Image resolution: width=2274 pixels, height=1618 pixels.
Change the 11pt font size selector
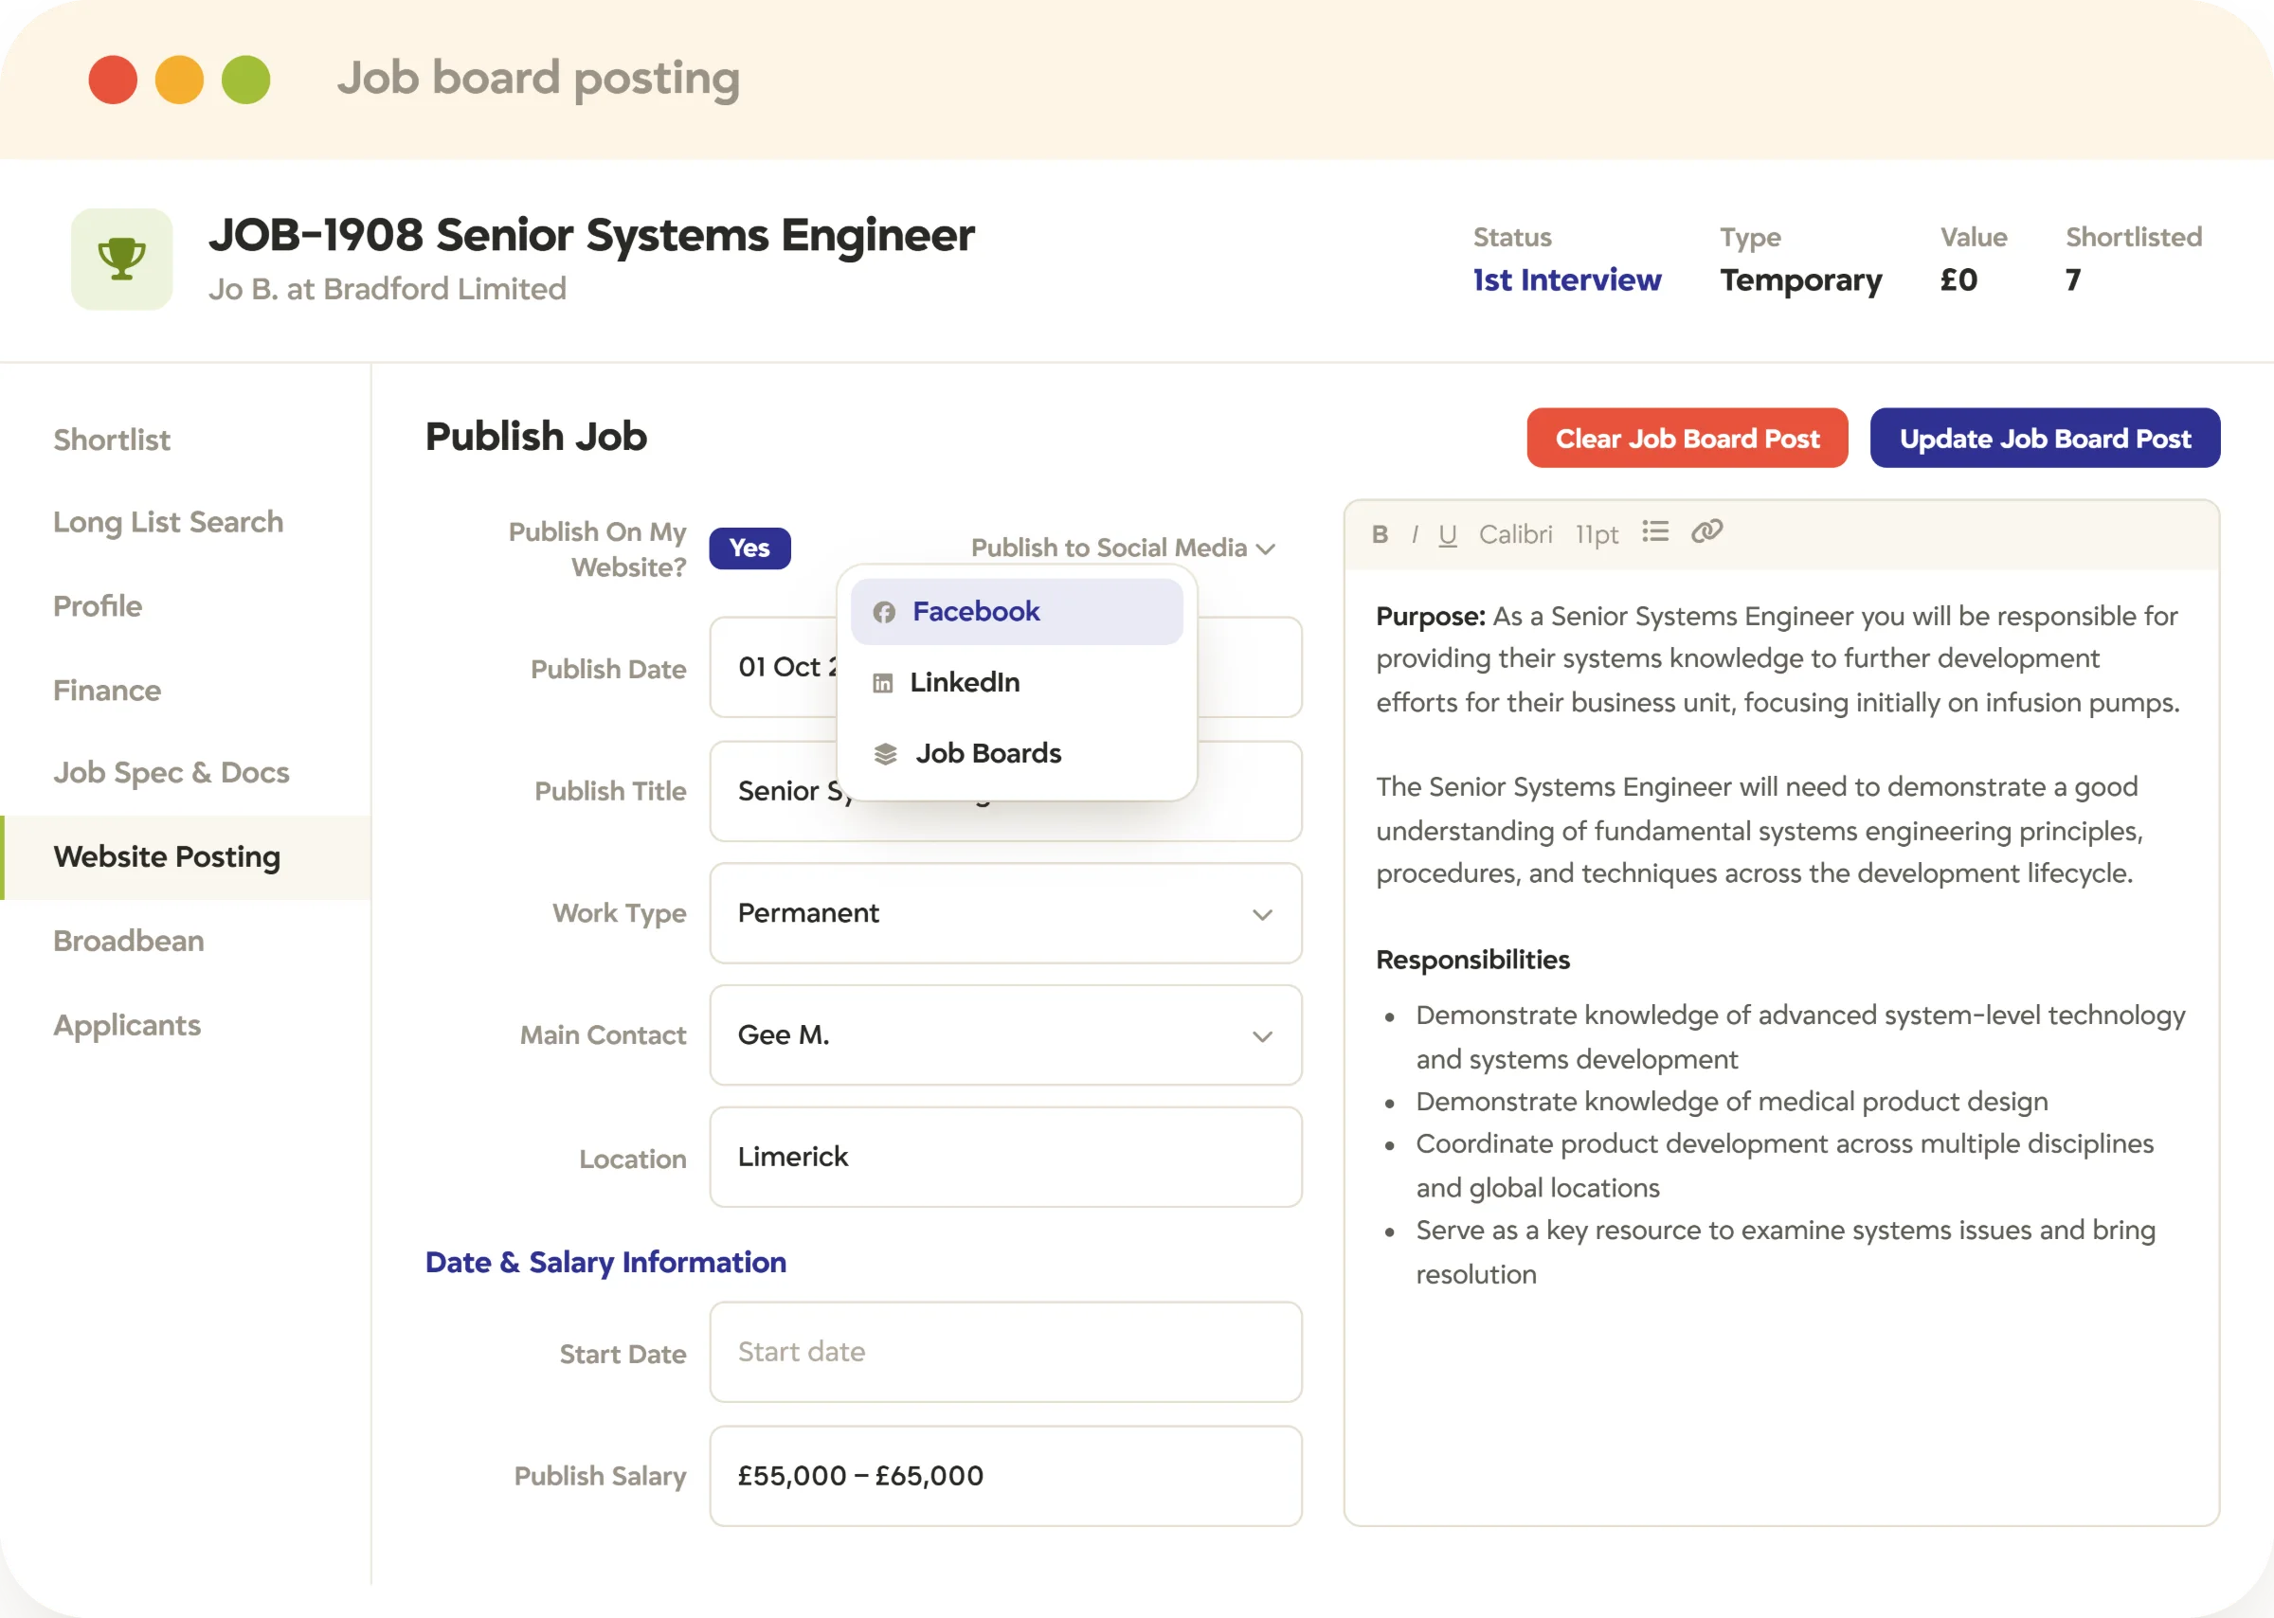[1597, 535]
